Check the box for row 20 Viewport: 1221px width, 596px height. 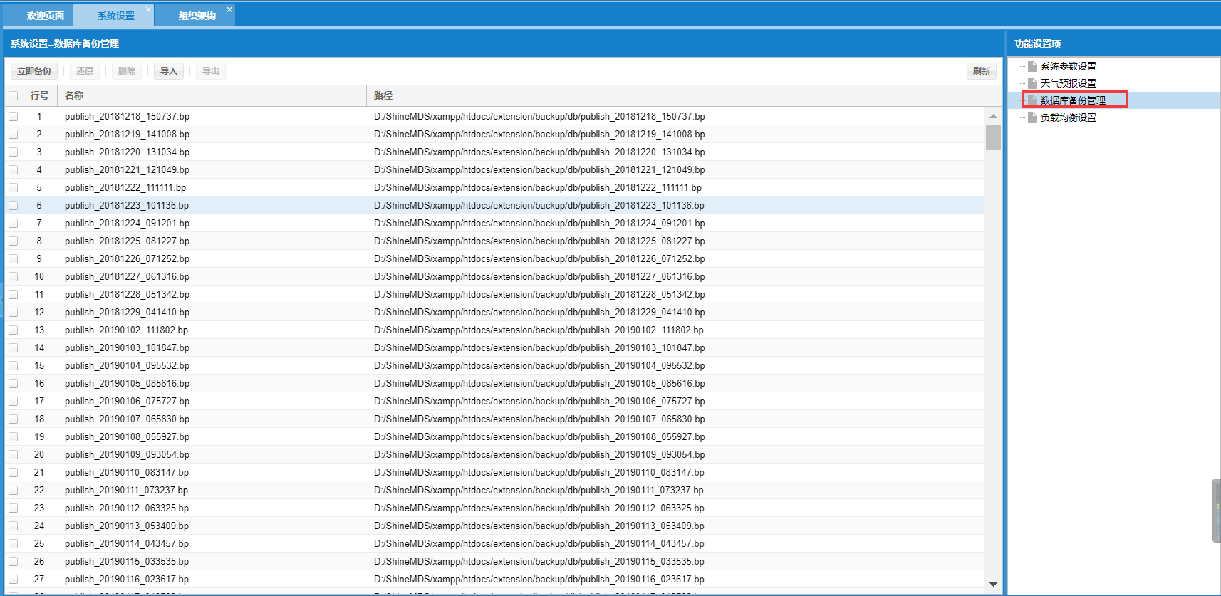pyautogui.click(x=13, y=454)
